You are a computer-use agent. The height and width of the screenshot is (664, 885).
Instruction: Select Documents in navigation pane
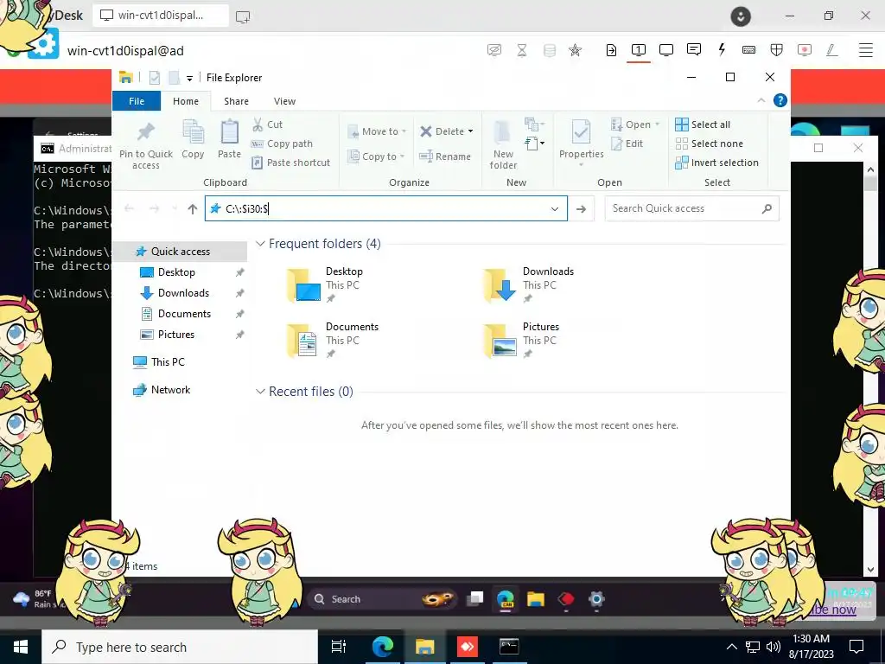click(x=184, y=313)
